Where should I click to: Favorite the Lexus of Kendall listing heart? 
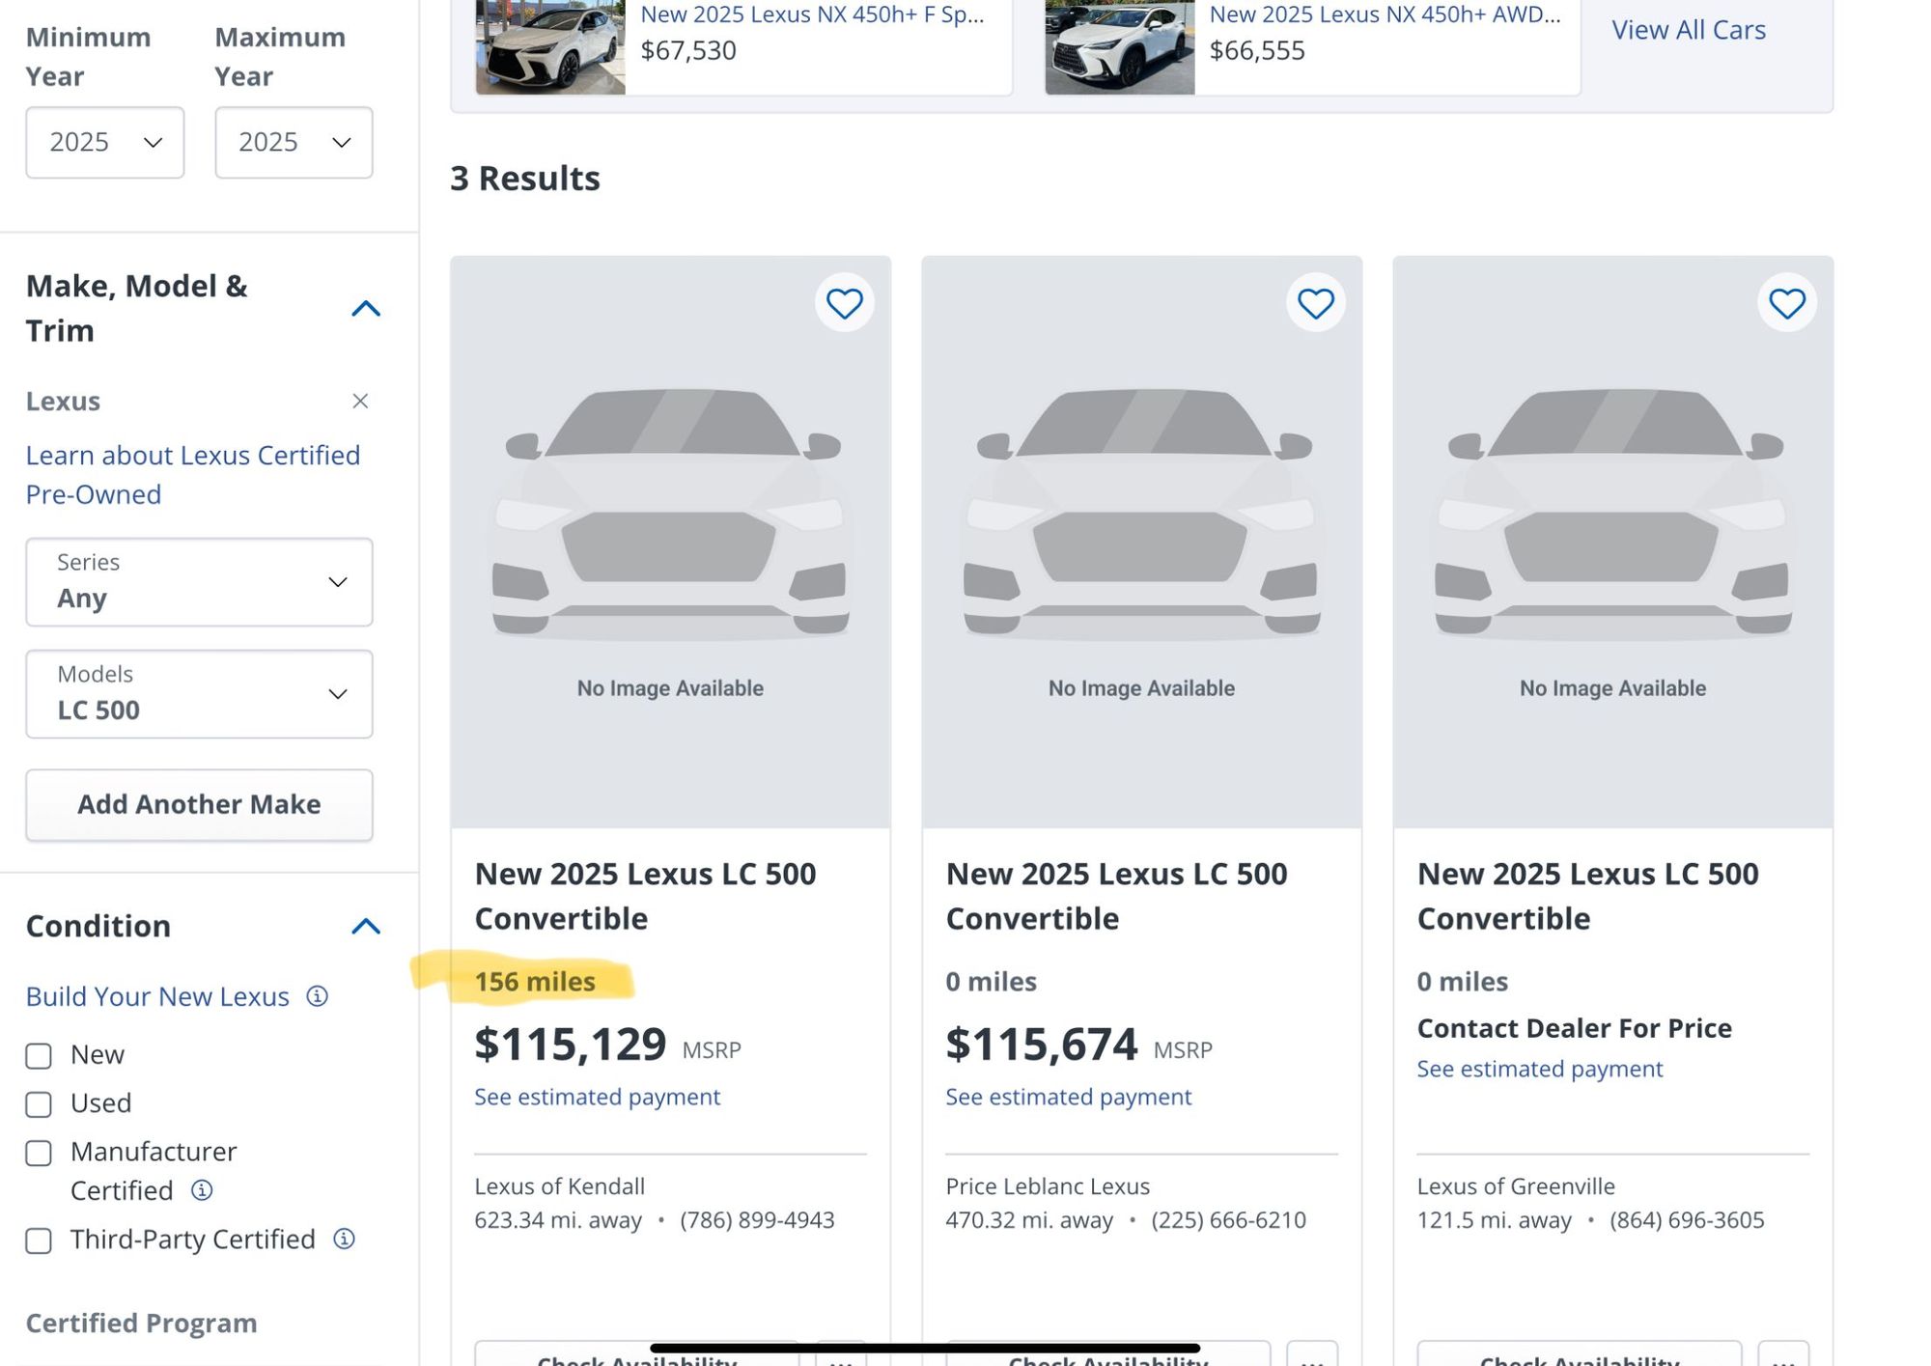click(844, 304)
